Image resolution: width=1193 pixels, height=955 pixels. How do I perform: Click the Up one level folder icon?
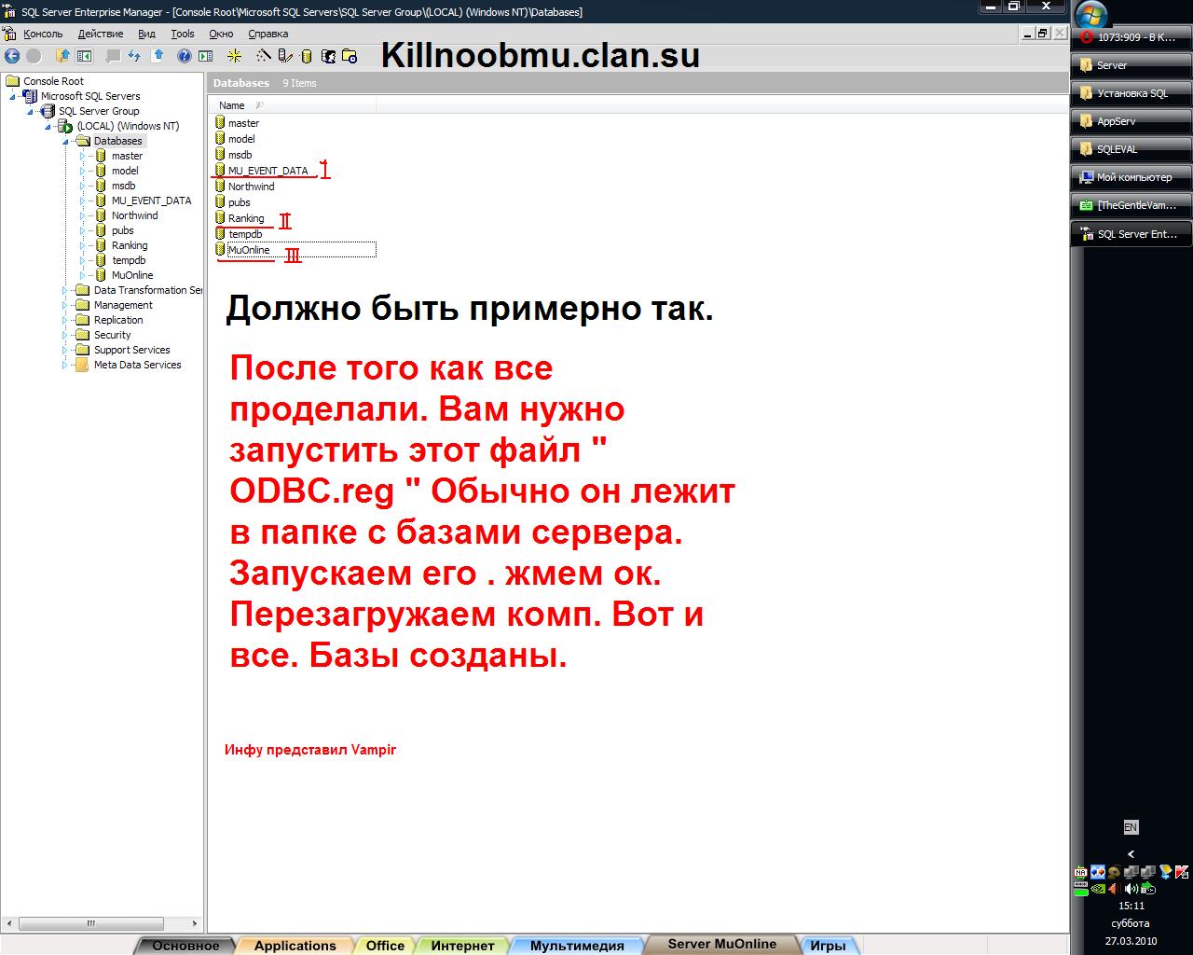(x=62, y=56)
